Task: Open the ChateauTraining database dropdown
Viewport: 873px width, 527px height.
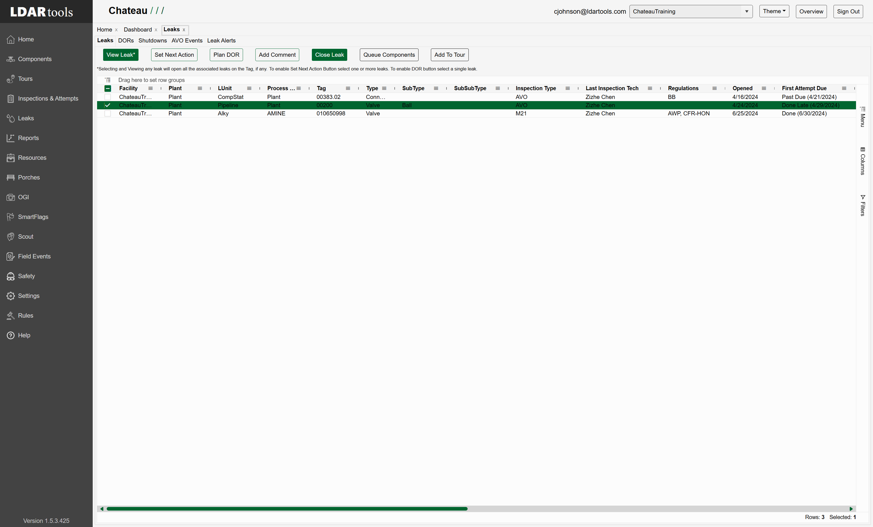Action: 691,11
